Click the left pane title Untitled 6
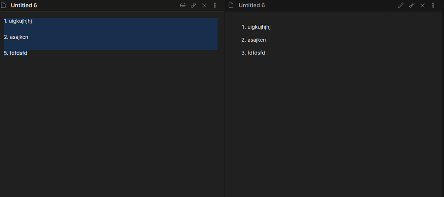The height and width of the screenshot is (197, 444). coord(24,5)
